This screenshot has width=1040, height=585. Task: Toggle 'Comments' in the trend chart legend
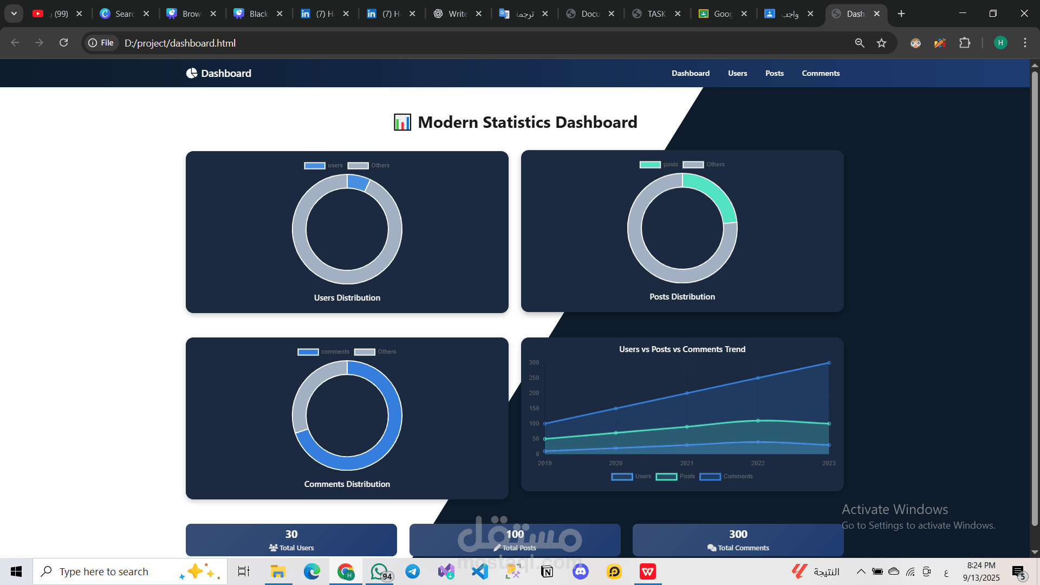(726, 476)
